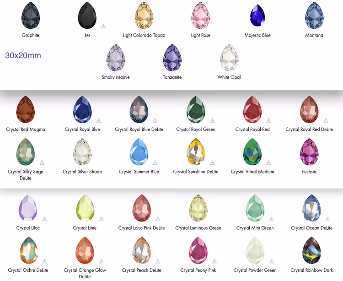Choose the Crystal Rainbow Dark stone

click(311, 250)
